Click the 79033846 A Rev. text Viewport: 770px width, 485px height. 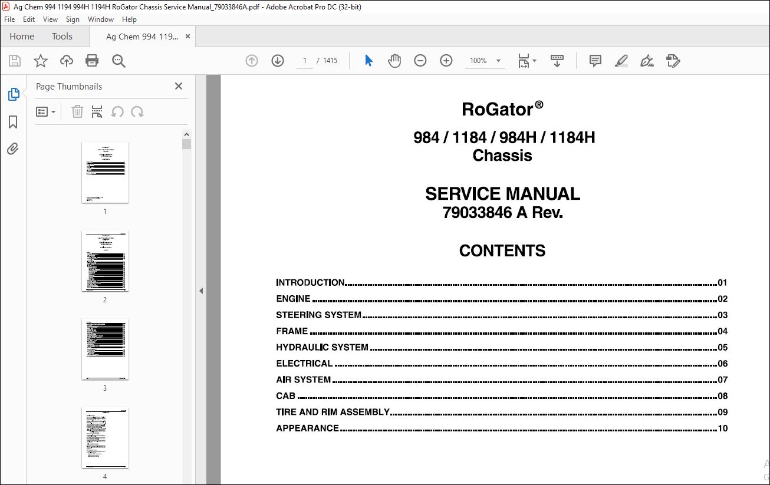tap(503, 213)
